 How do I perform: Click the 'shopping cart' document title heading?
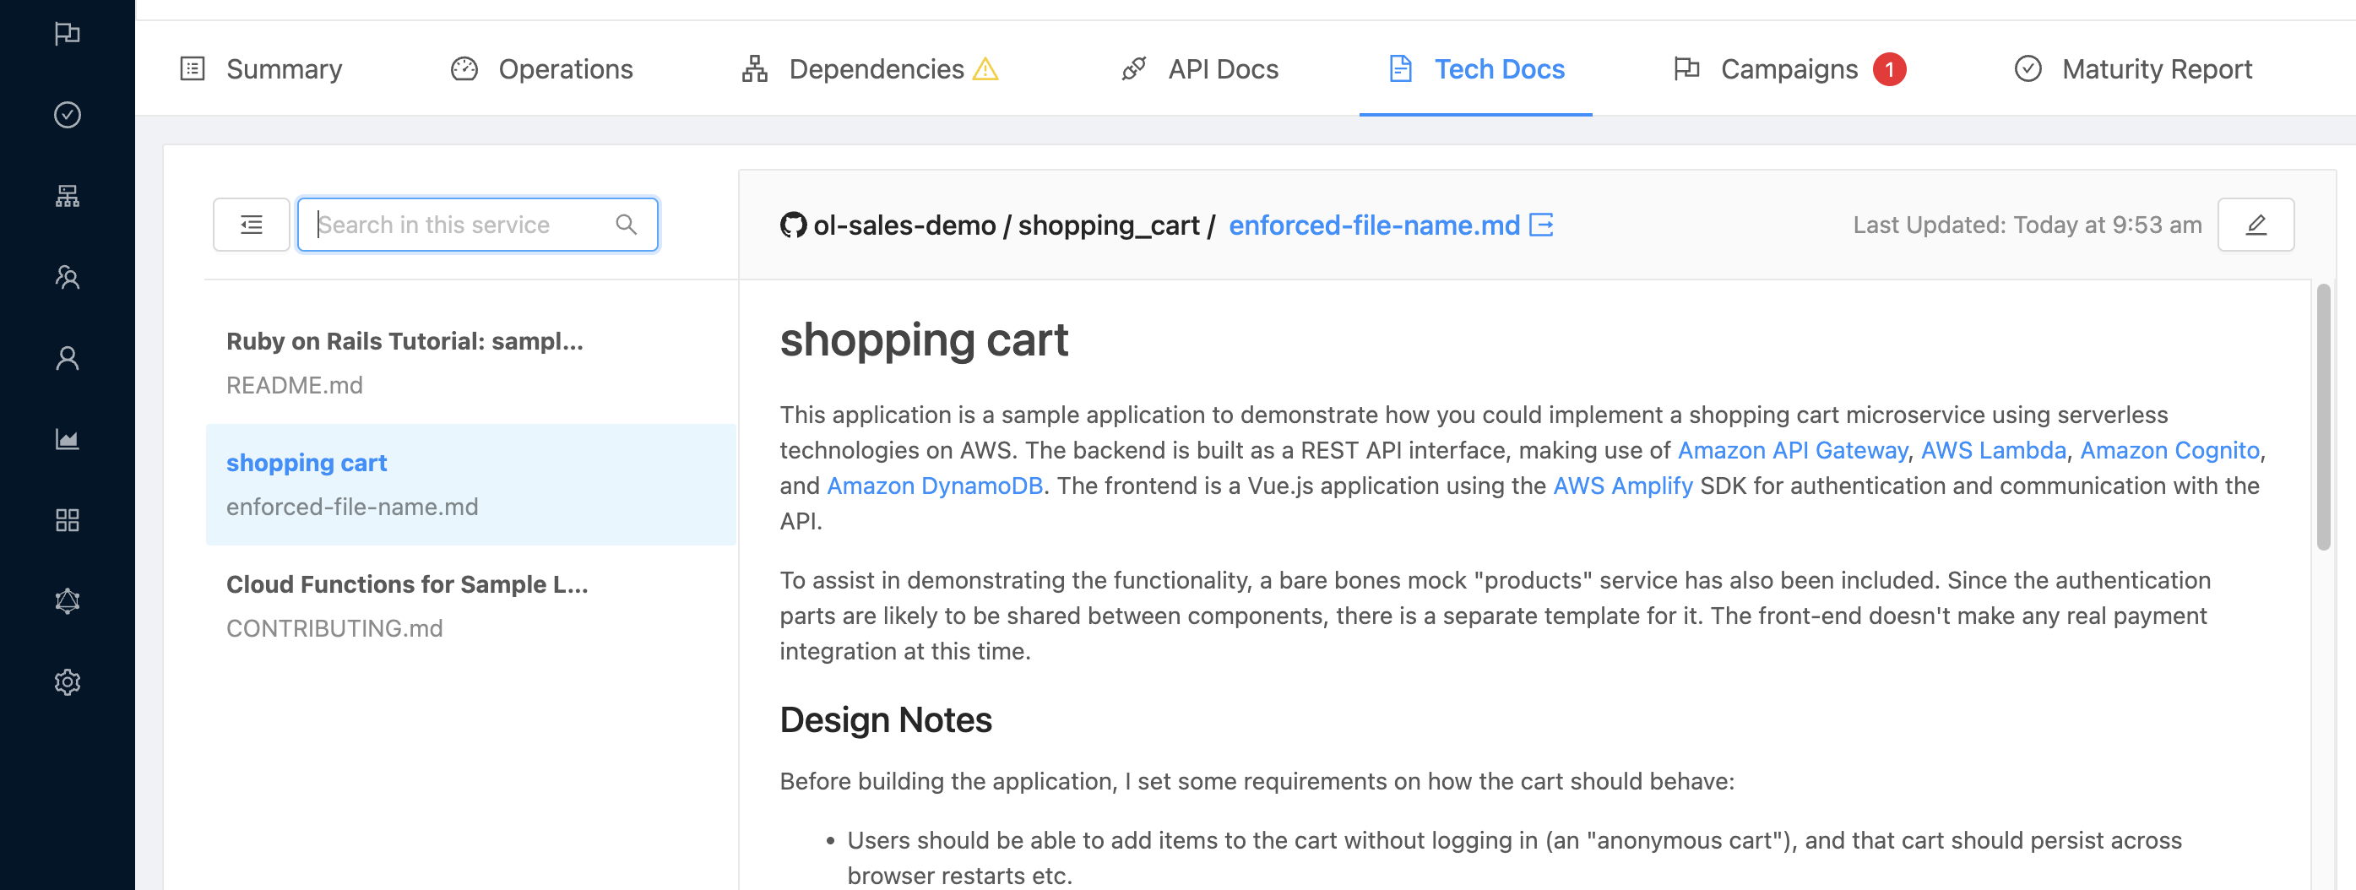[924, 340]
